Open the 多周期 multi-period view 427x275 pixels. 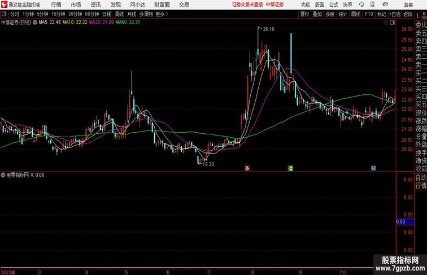pyautogui.click(x=146, y=14)
